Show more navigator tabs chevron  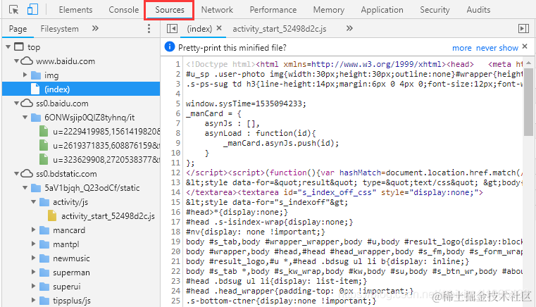[95, 28]
